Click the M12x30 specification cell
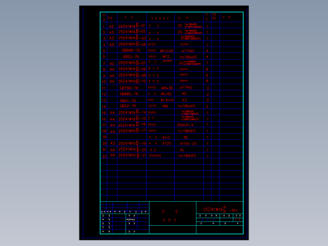 167,51
